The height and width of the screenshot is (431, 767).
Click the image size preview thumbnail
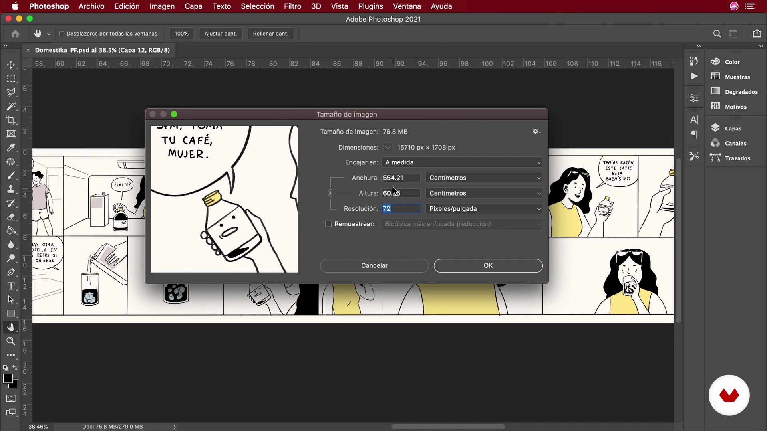[x=225, y=199]
